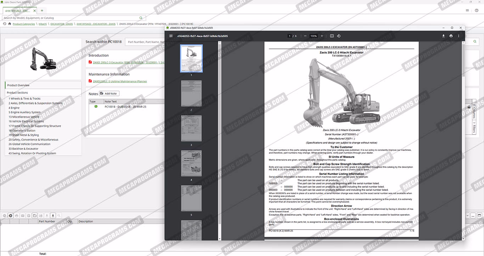Open new tab with plus icon
This screenshot has height=256, width=484.
pyautogui.click(x=42, y=11)
